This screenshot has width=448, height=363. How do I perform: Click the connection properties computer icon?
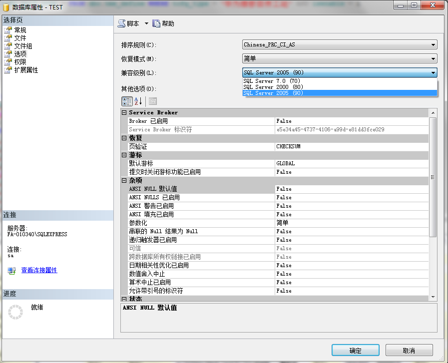11,271
